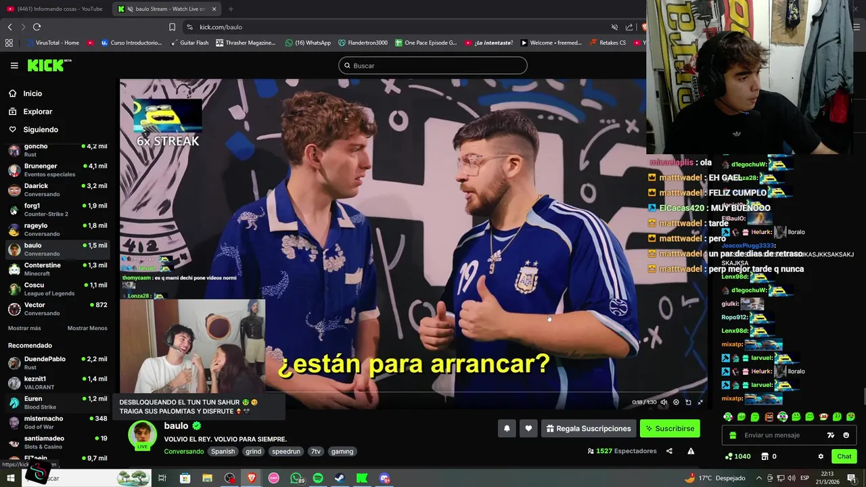Open Siguiendo in the sidebar
The height and width of the screenshot is (487, 866).
click(x=41, y=130)
